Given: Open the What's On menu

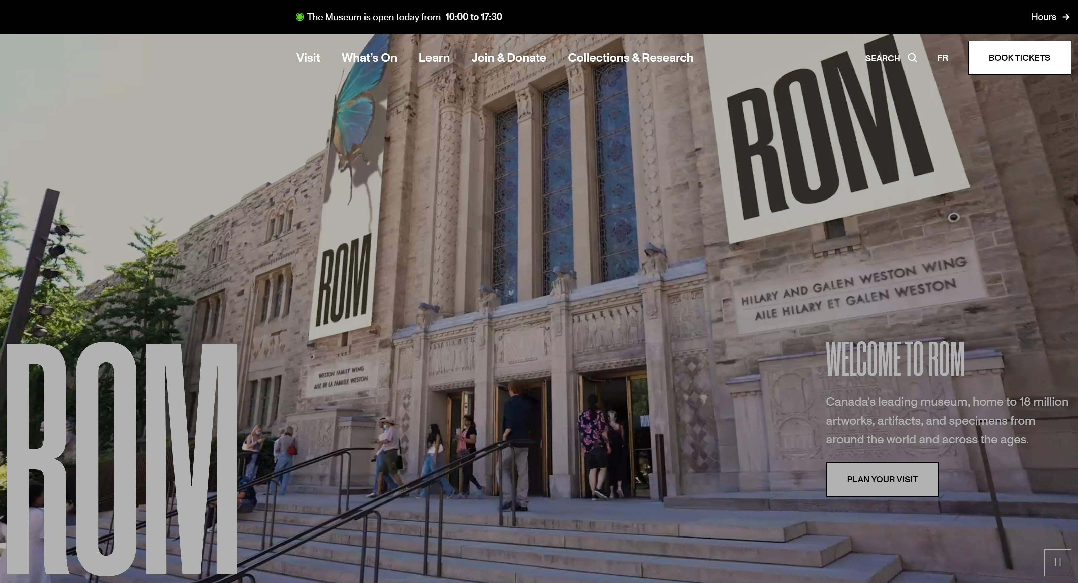Looking at the screenshot, I should (369, 58).
